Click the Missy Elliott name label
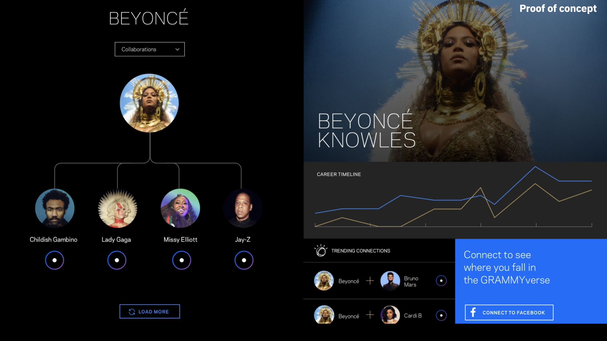This screenshot has height=341, width=607. coord(180,240)
